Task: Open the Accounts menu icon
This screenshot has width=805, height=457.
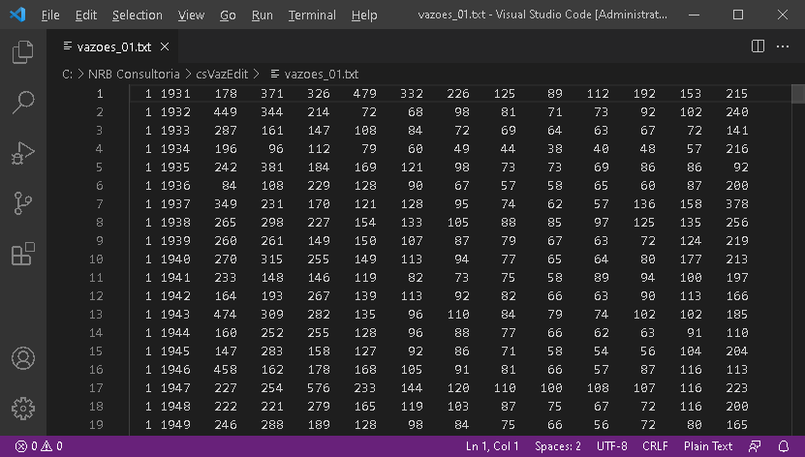Action: point(23,358)
